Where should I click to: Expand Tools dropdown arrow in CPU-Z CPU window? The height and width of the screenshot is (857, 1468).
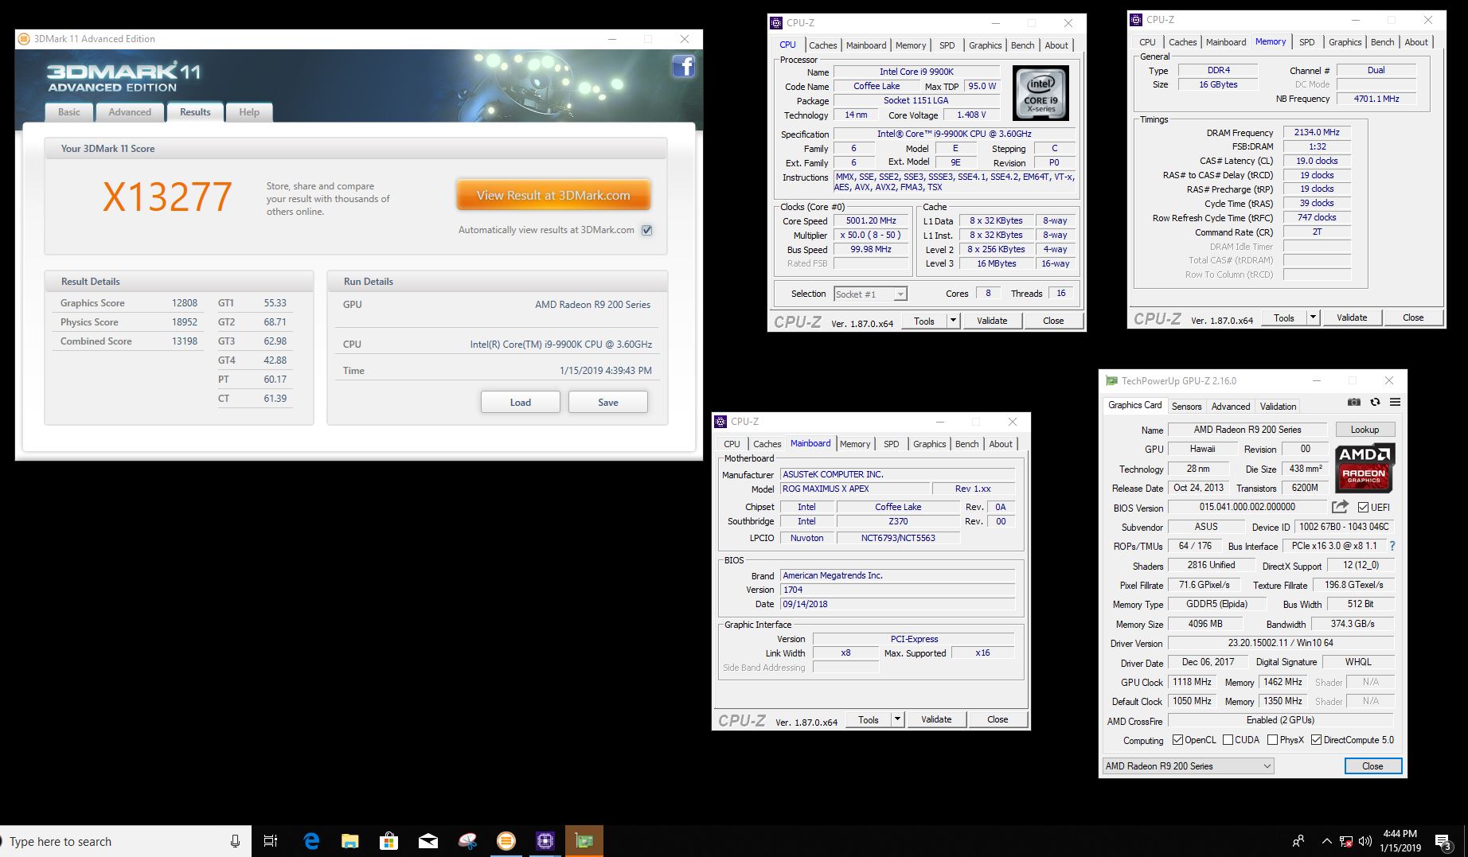[953, 321]
